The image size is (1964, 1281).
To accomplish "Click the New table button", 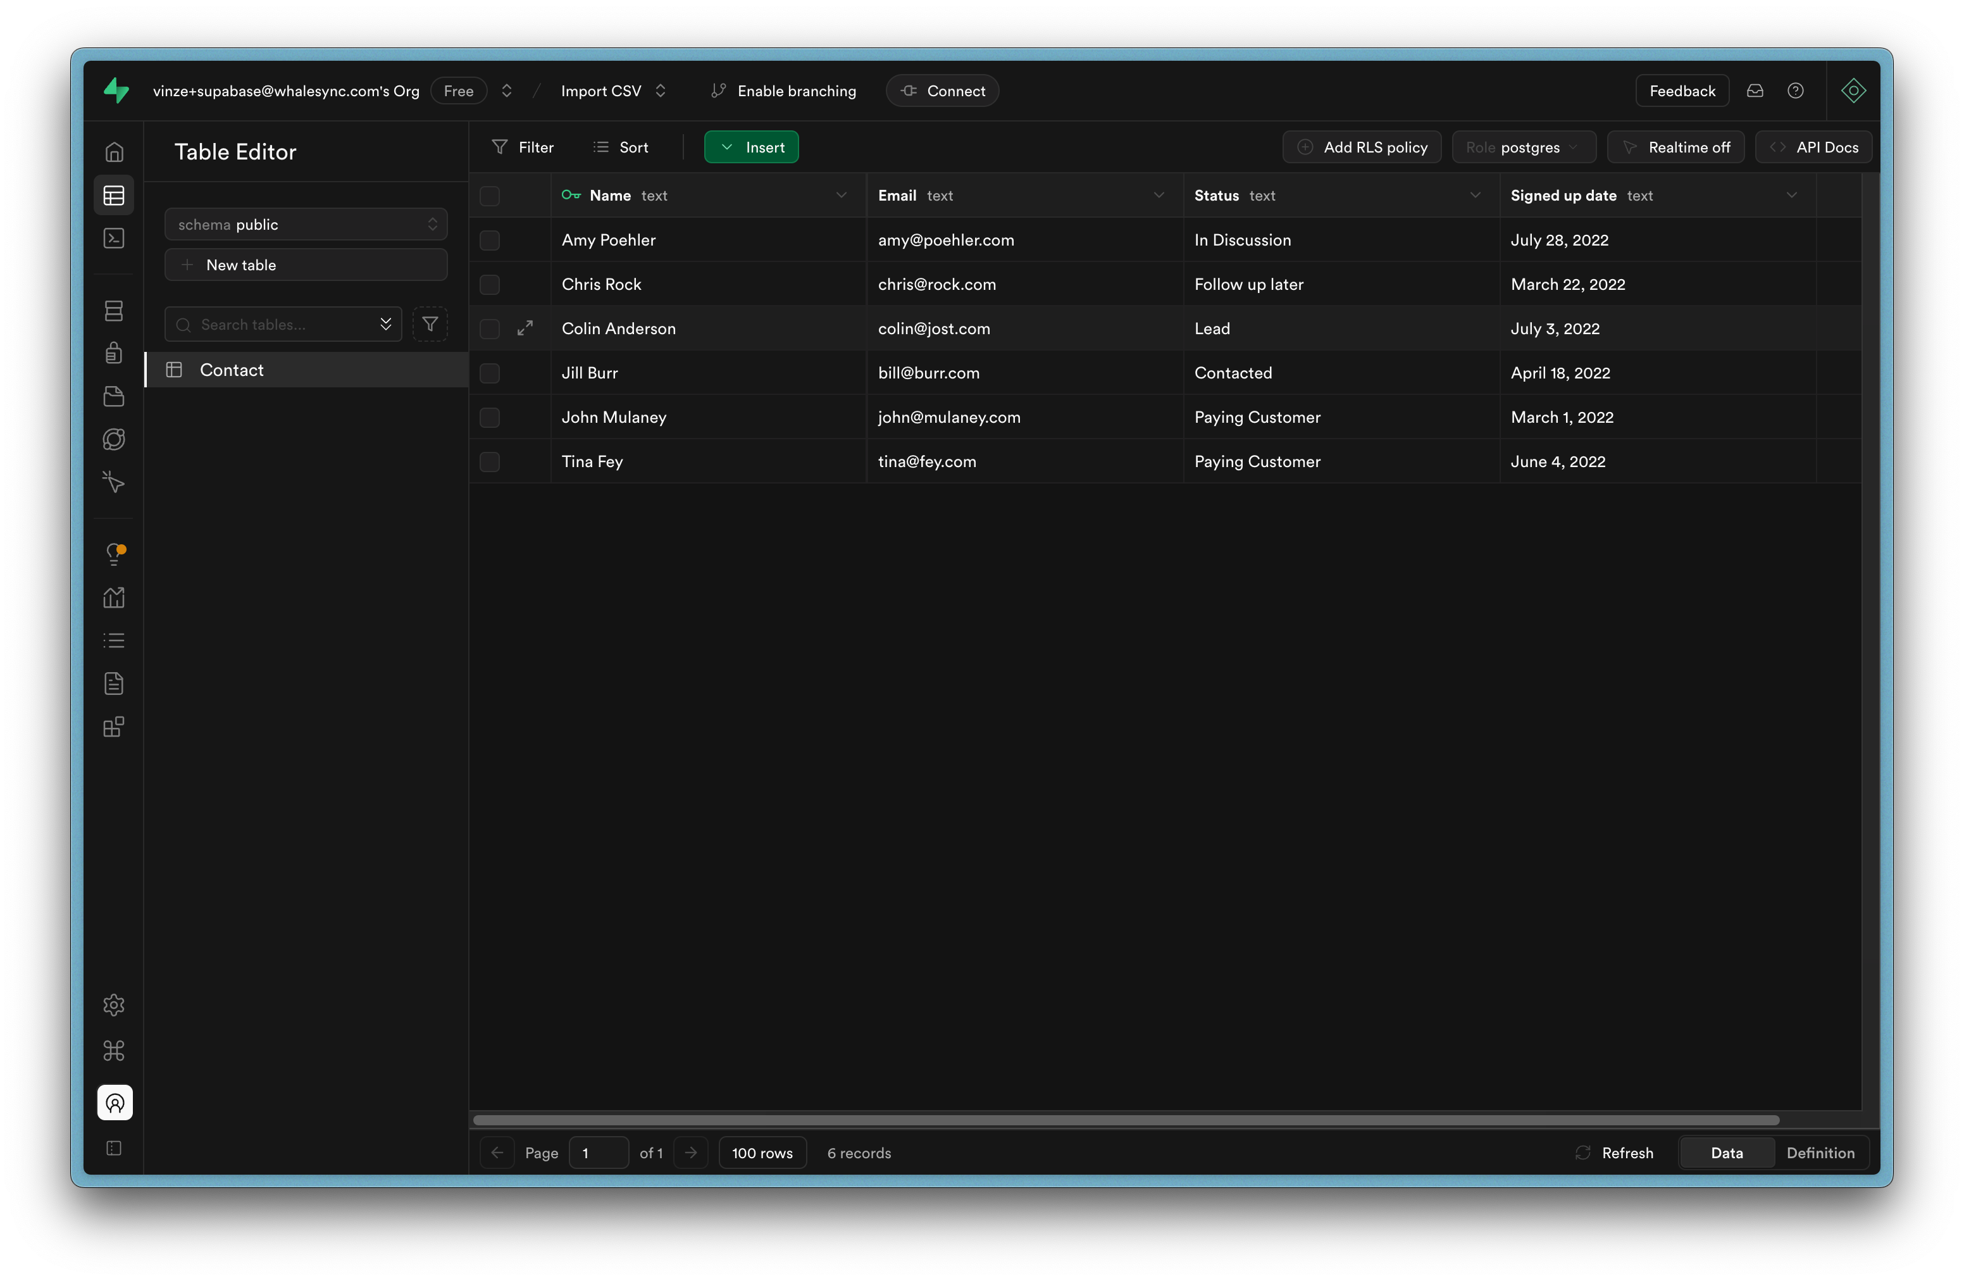I will (306, 265).
